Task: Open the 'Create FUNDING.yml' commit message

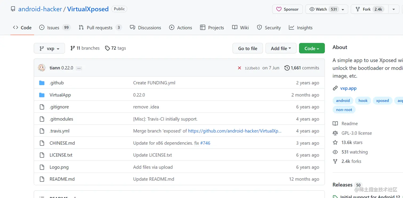Action: (154, 83)
